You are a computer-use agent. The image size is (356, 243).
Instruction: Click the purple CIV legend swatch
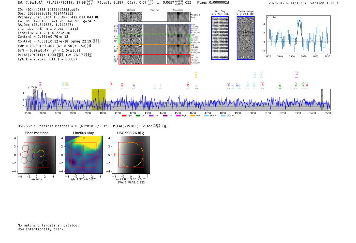(x=151, y=116)
